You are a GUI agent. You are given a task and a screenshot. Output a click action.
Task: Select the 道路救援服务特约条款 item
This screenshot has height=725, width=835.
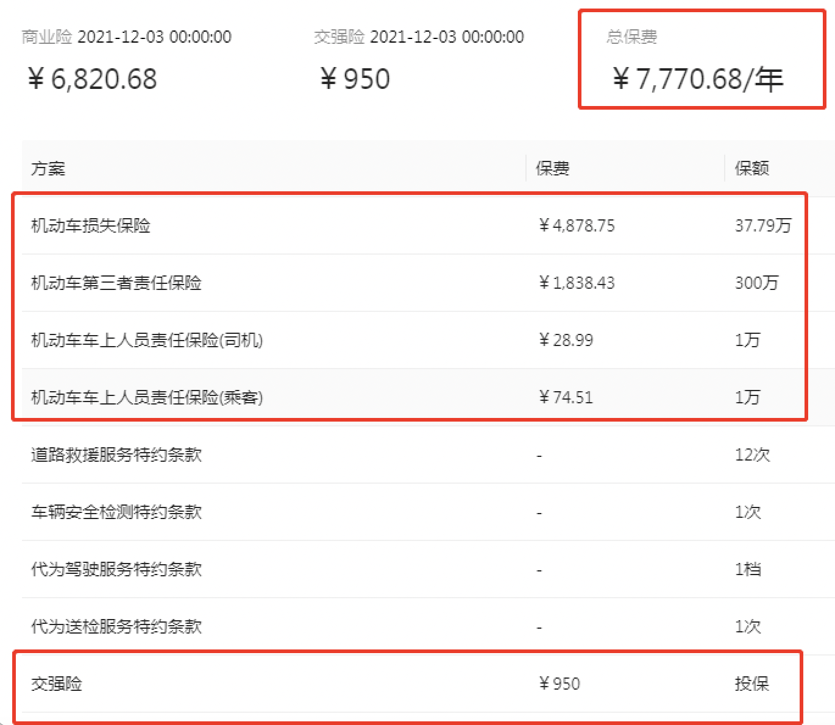(x=116, y=455)
